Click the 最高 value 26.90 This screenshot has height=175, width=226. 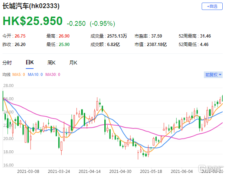click(x=64, y=36)
